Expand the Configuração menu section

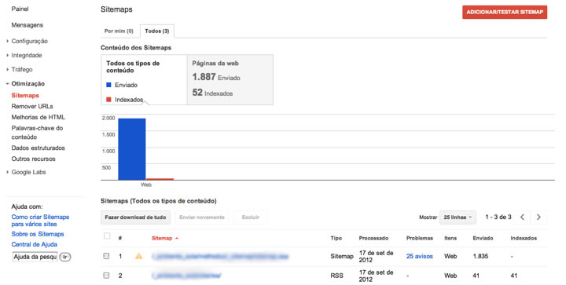pos(7,41)
